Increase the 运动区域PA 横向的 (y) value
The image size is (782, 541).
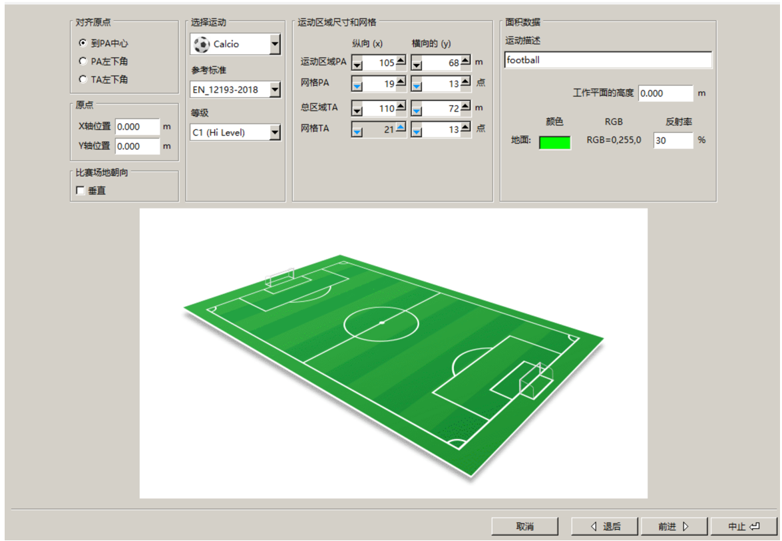(x=465, y=61)
